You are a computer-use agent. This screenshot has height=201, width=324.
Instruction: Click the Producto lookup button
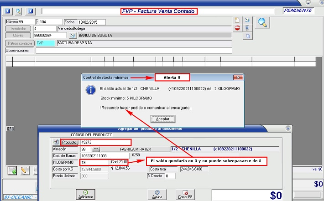coord(69,142)
